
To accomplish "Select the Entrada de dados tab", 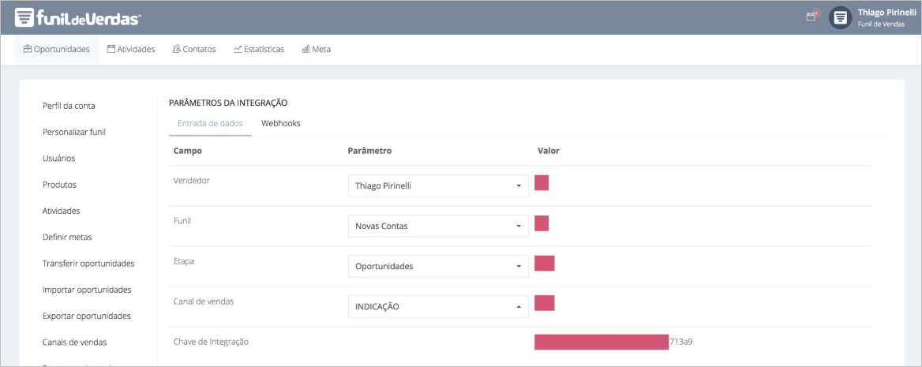I will click(x=210, y=124).
